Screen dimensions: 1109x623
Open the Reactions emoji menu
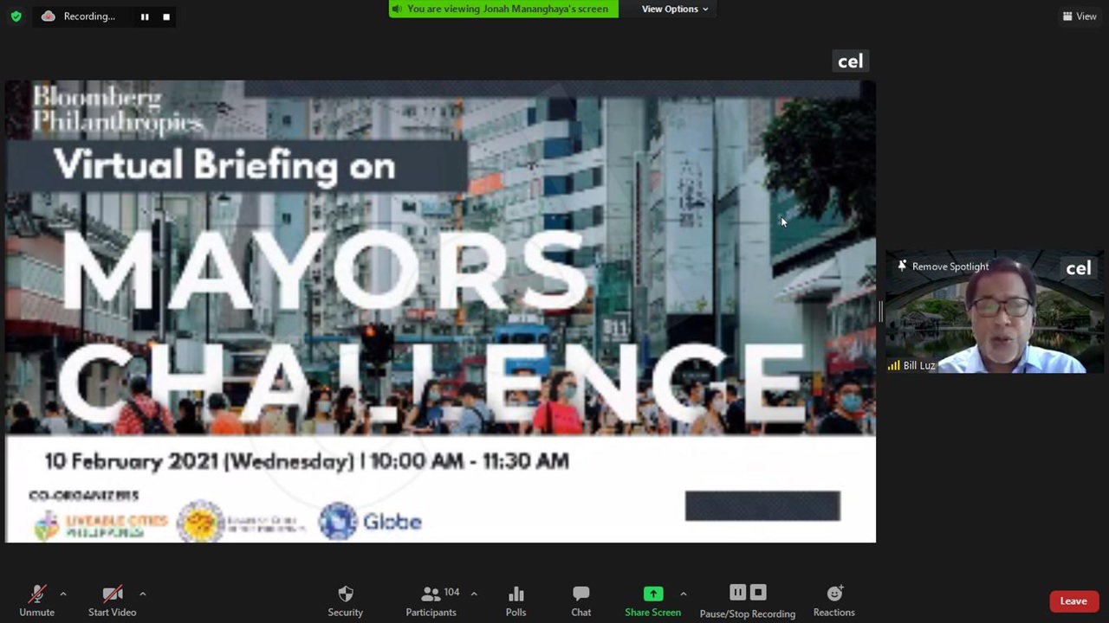point(833,600)
